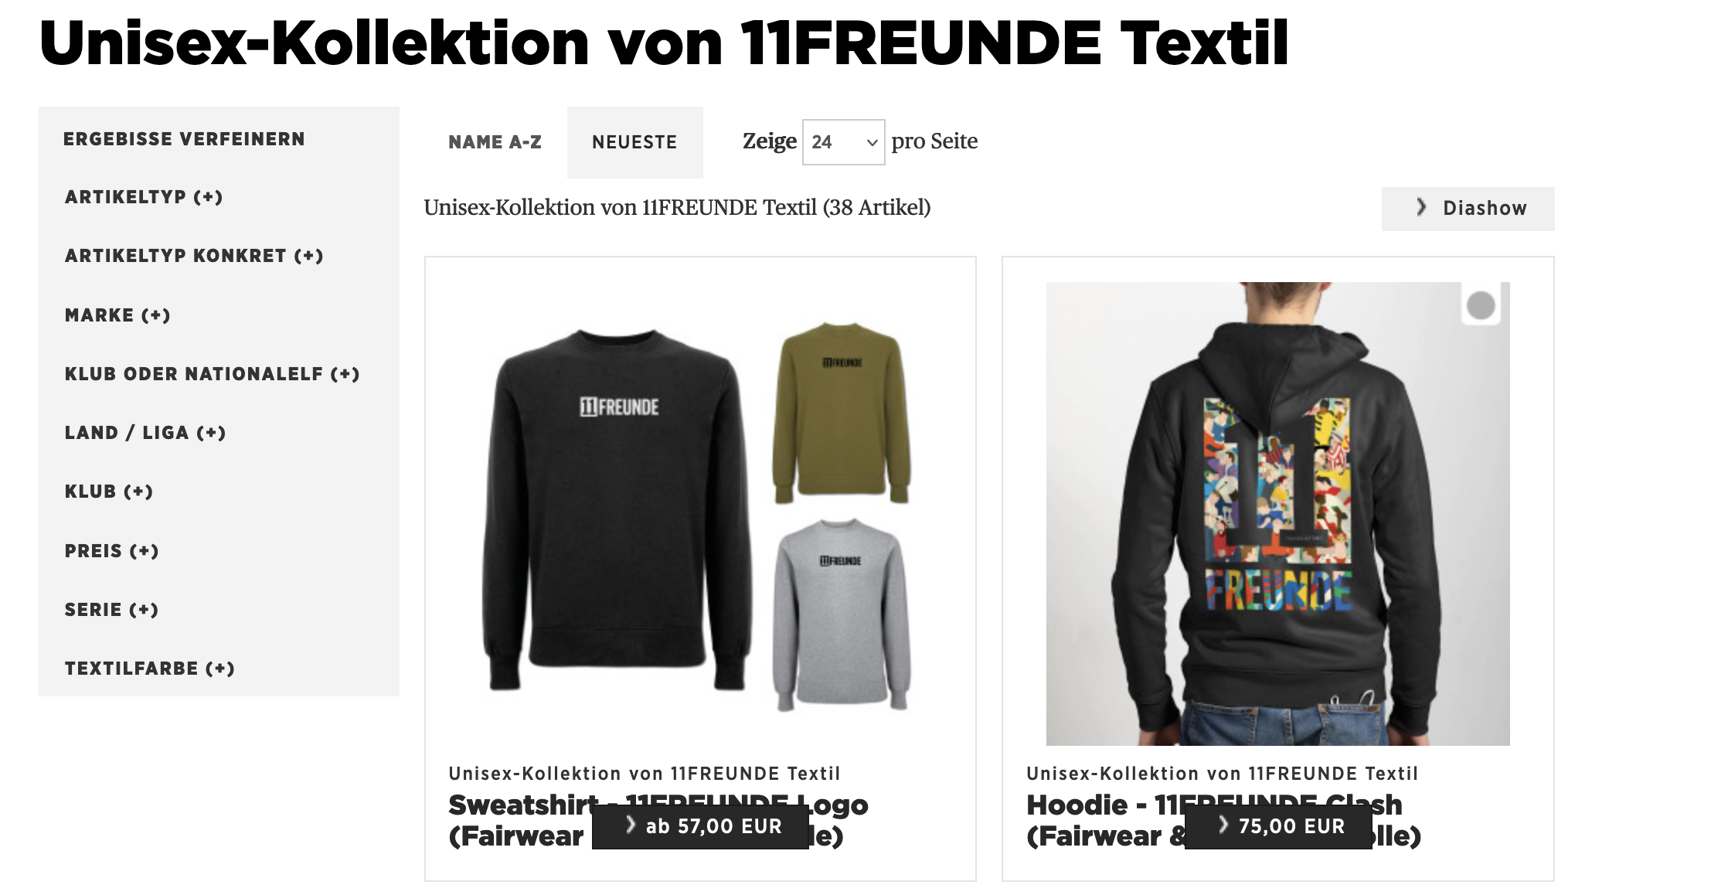1711x895 pixels.
Task: Sort products by Name A-Z
Action: pyautogui.click(x=495, y=142)
